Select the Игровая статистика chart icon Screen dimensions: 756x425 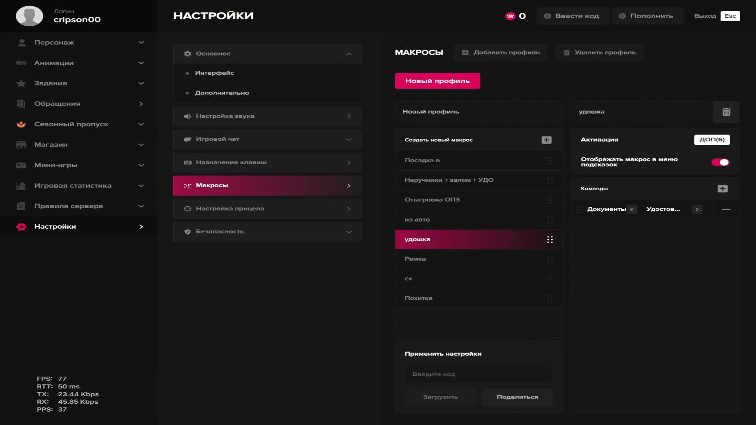(x=22, y=185)
